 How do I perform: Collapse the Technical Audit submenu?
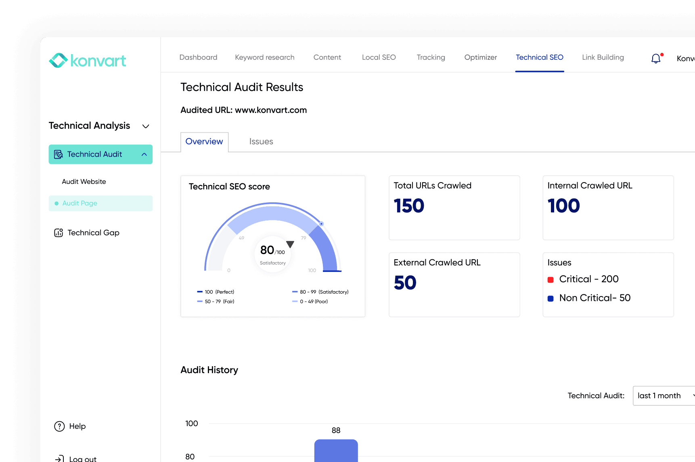pos(144,154)
